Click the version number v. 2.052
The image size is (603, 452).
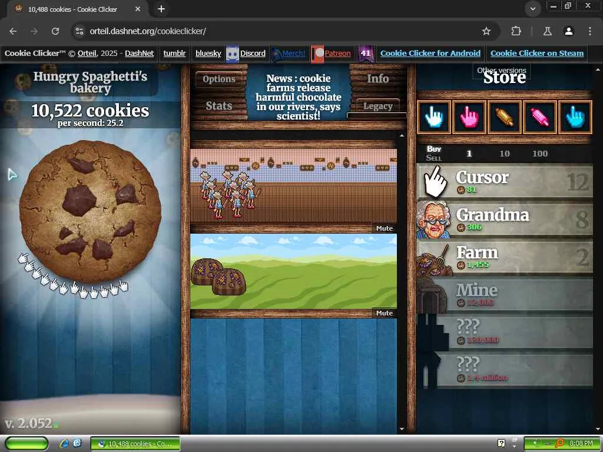point(28,423)
